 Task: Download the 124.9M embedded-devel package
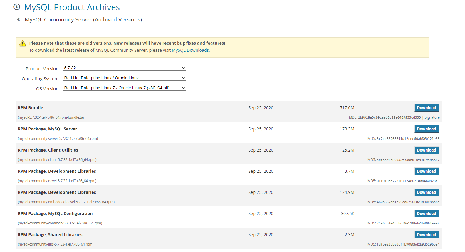pyautogui.click(x=427, y=192)
